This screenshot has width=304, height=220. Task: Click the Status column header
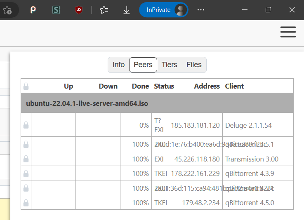point(164,86)
